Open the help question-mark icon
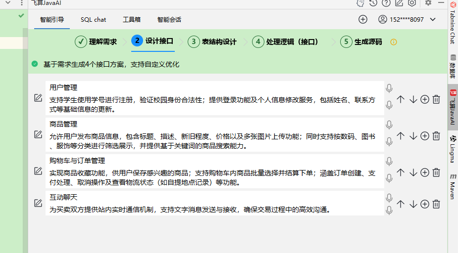Image resolution: width=458 pixels, height=253 pixels. (386, 3)
